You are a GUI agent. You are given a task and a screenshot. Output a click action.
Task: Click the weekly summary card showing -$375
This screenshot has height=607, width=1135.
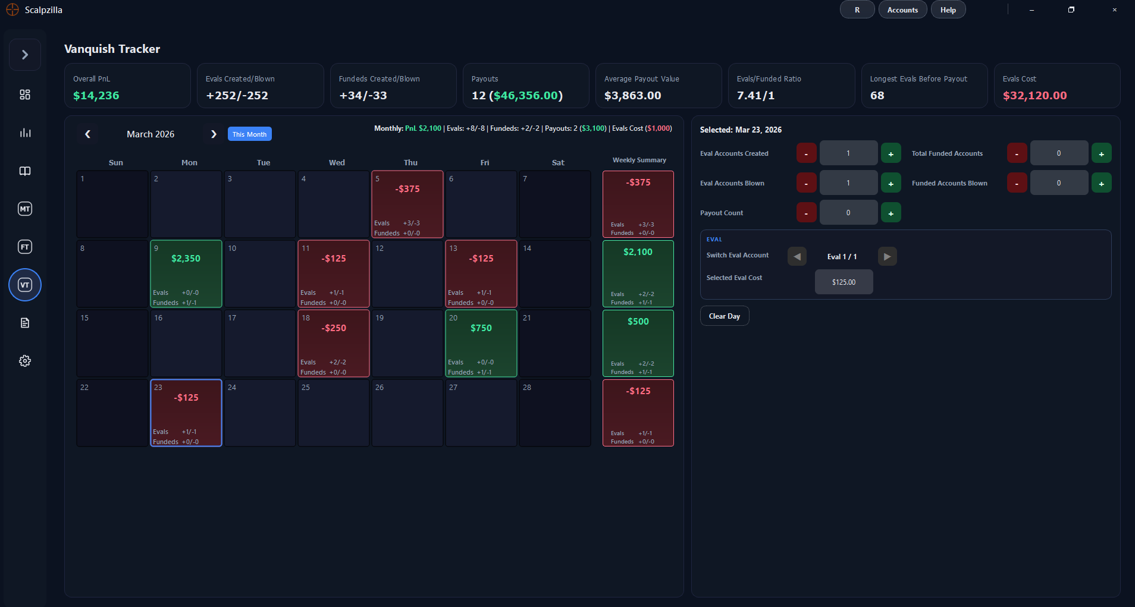(638, 205)
